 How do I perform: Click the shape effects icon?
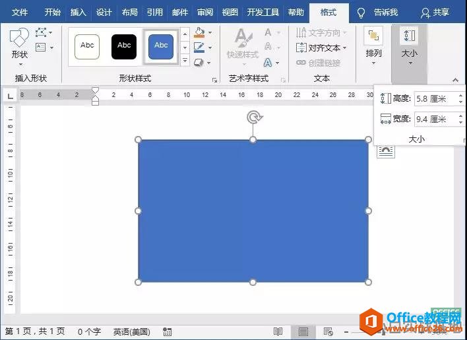click(199, 62)
